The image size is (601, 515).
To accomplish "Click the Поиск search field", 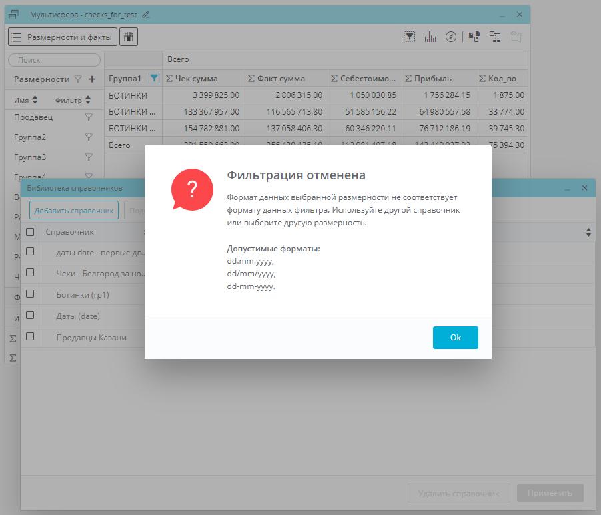I will pos(54,60).
